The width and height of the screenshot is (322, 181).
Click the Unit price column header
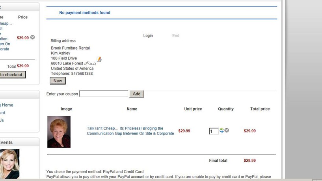pyautogui.click(x=193, y=109)
